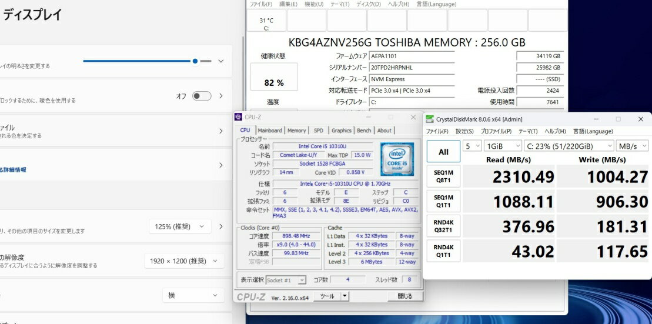The width and height of the screenshot is (652, 324).
Task: Switch to the Mainboard tab in CPU-Z
Action: [x=269, y=131]
